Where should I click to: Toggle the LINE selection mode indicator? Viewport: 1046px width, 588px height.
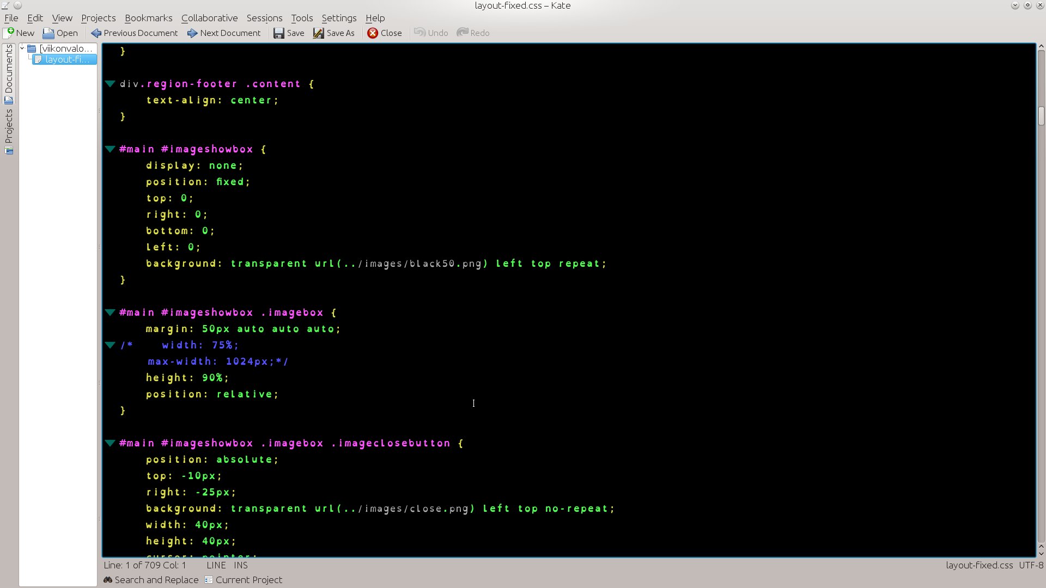(x=216, y=565)
